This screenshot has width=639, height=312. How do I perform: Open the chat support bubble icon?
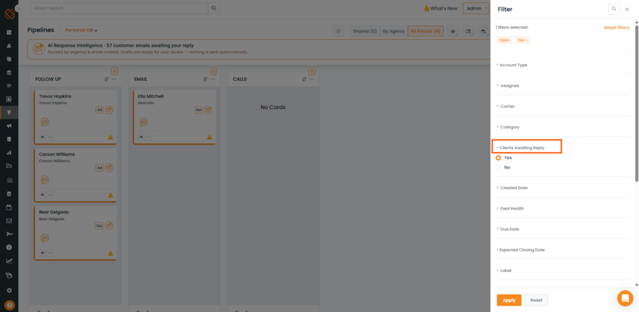coord(625,298)
